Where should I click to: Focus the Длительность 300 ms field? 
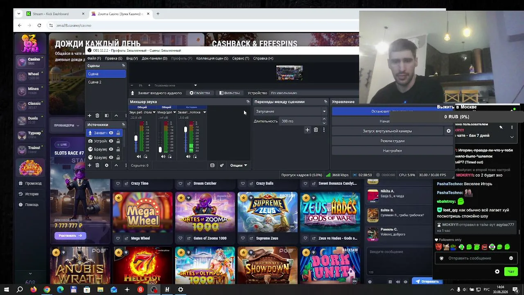[x=303, y=121]
